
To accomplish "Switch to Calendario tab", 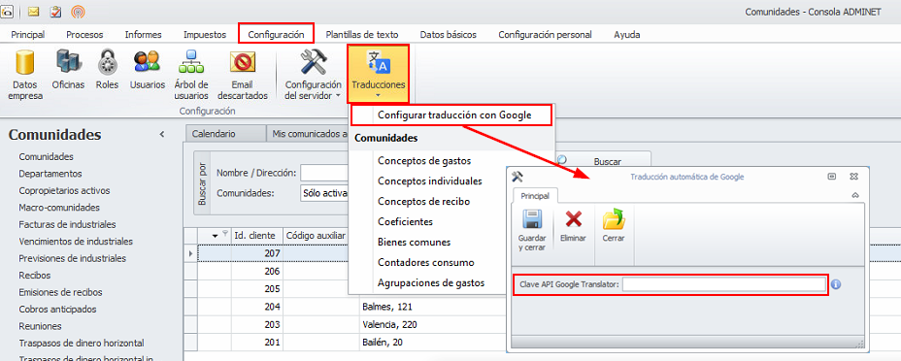I will pyautogui.click(x=225, y=134).
